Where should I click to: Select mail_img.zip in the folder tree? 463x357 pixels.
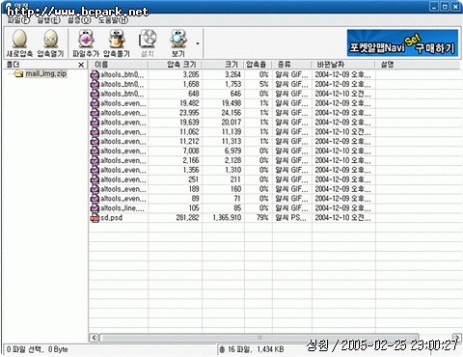pyautogui.click(x=46, y=73)
